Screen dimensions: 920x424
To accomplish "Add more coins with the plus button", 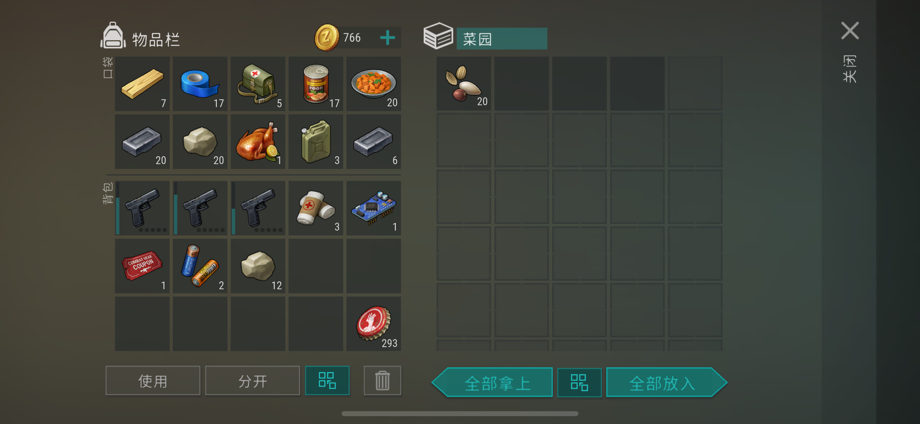I will click(388, 37).
